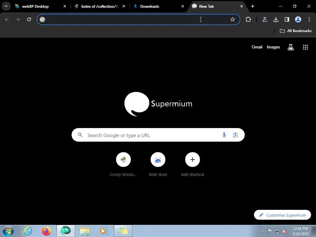Open the profile avatar menu
Image resolution: width=316 pixels, height=237 pixels.
[x=298, y=19]
